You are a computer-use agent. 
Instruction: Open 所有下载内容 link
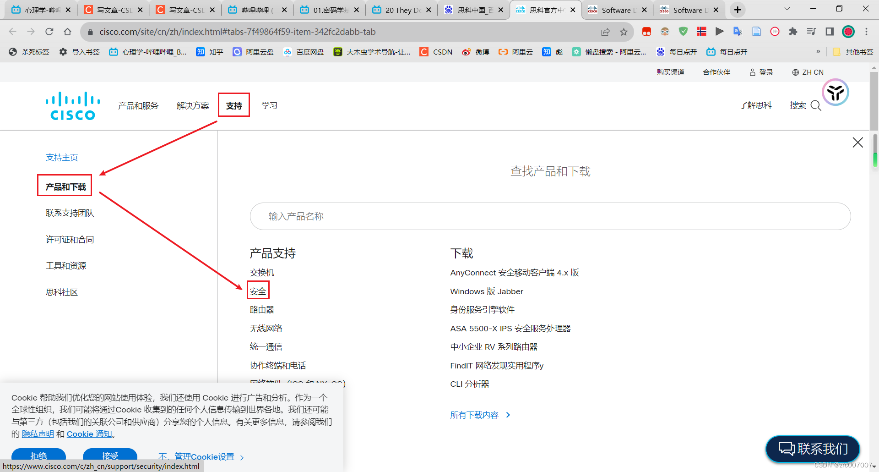pos(480,415)
